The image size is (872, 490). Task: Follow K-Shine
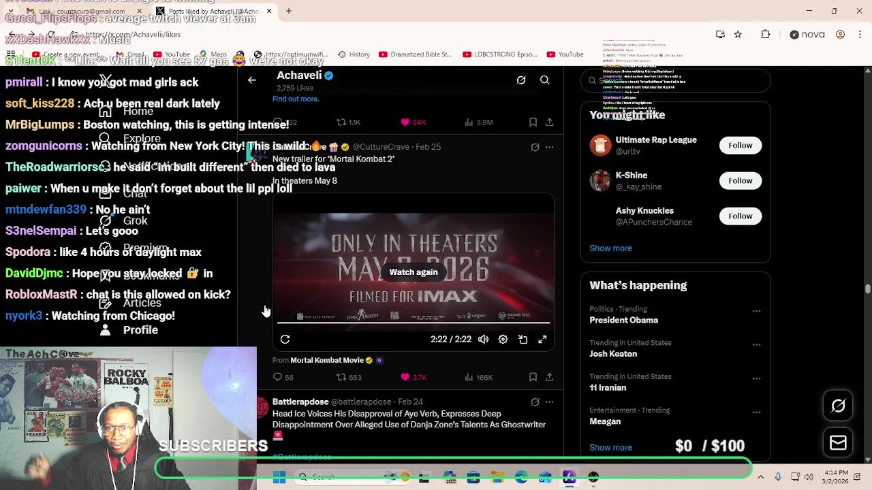(x=741, y=180)
